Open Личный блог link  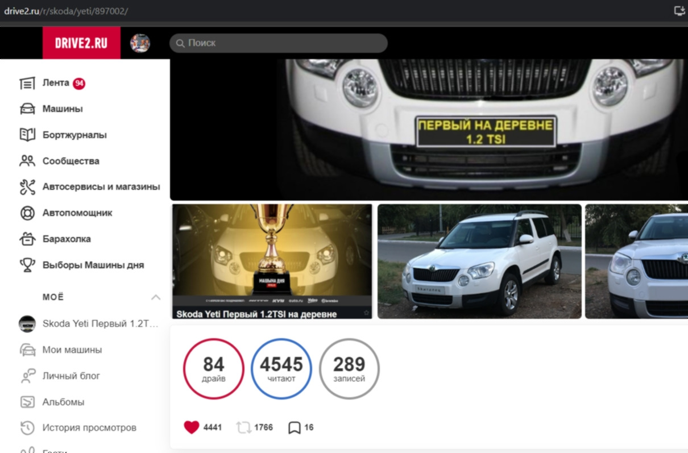click(71, 376)
